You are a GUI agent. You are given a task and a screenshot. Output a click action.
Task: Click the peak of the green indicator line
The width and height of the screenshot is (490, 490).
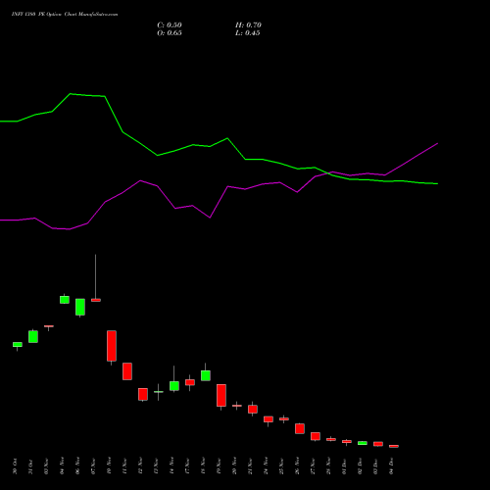point(71,94)
